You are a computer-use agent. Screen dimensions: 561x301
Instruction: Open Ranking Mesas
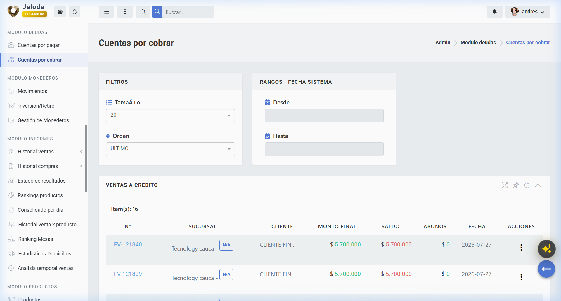click(x=36, y=239)
